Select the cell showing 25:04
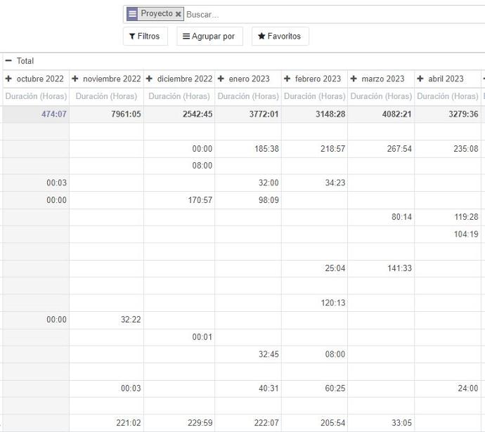Viewport: 485px width, 432px height. click(x=315, y=268)
